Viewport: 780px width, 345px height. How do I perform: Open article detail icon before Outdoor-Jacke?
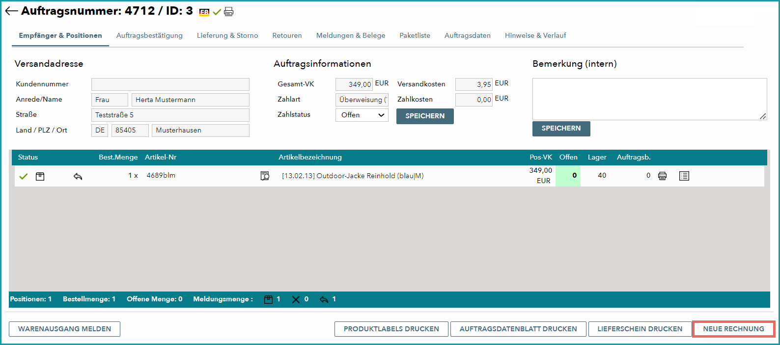[265, 176]
